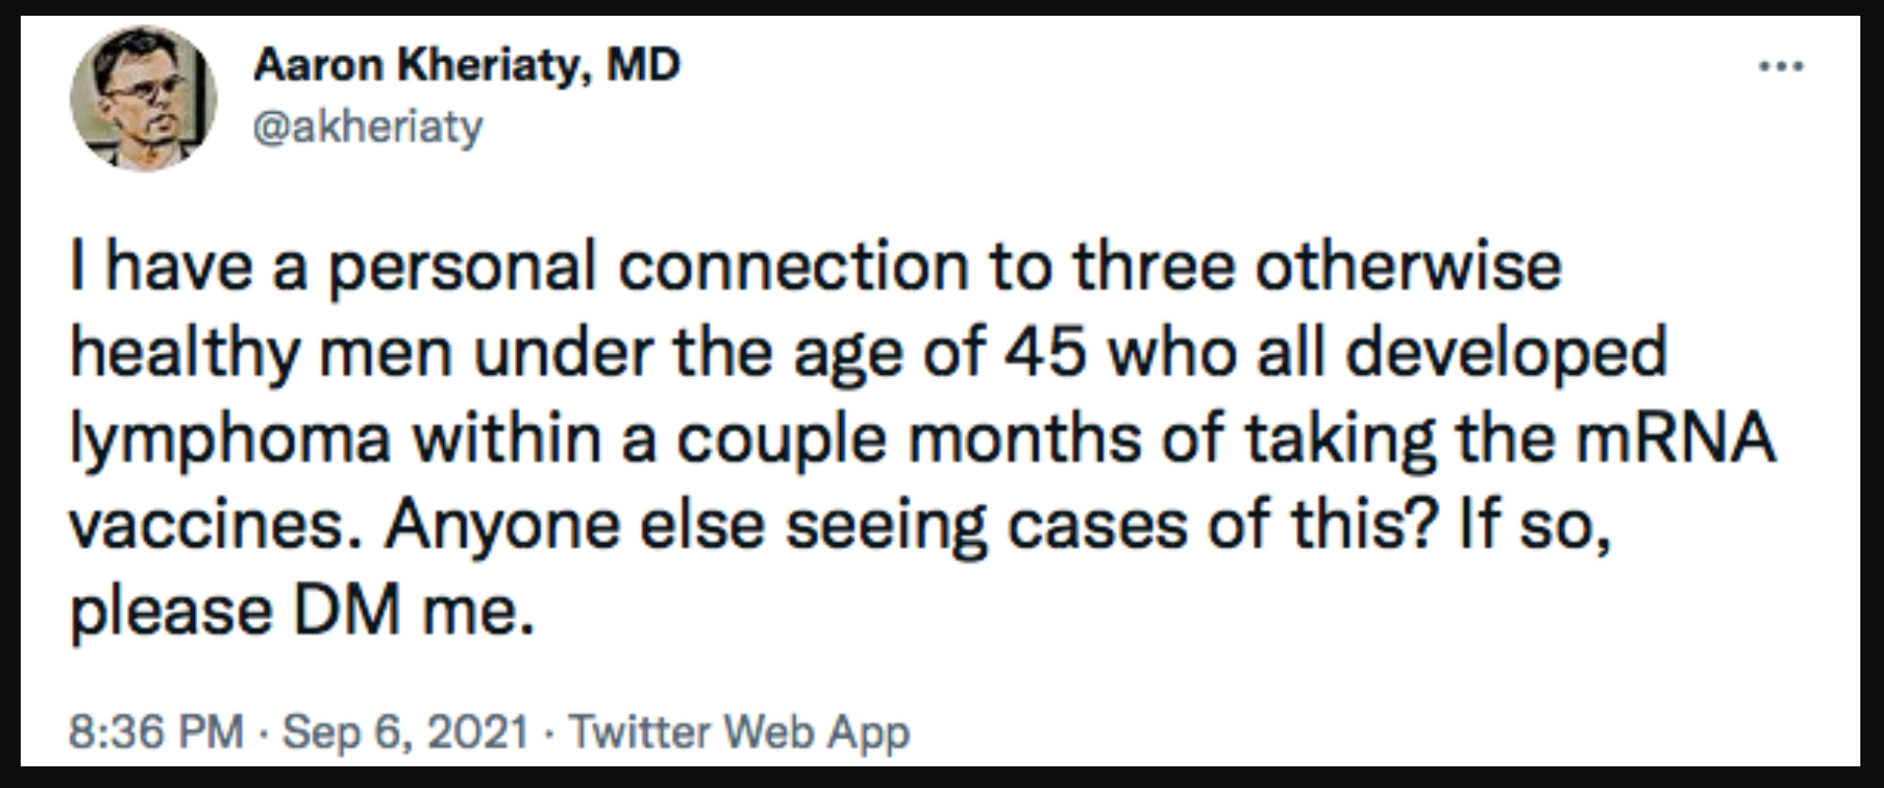Click the 8:36 PM timestamp
This screenshot has width=1884, height=788.
pyautogui.click(x=156, y=732)
